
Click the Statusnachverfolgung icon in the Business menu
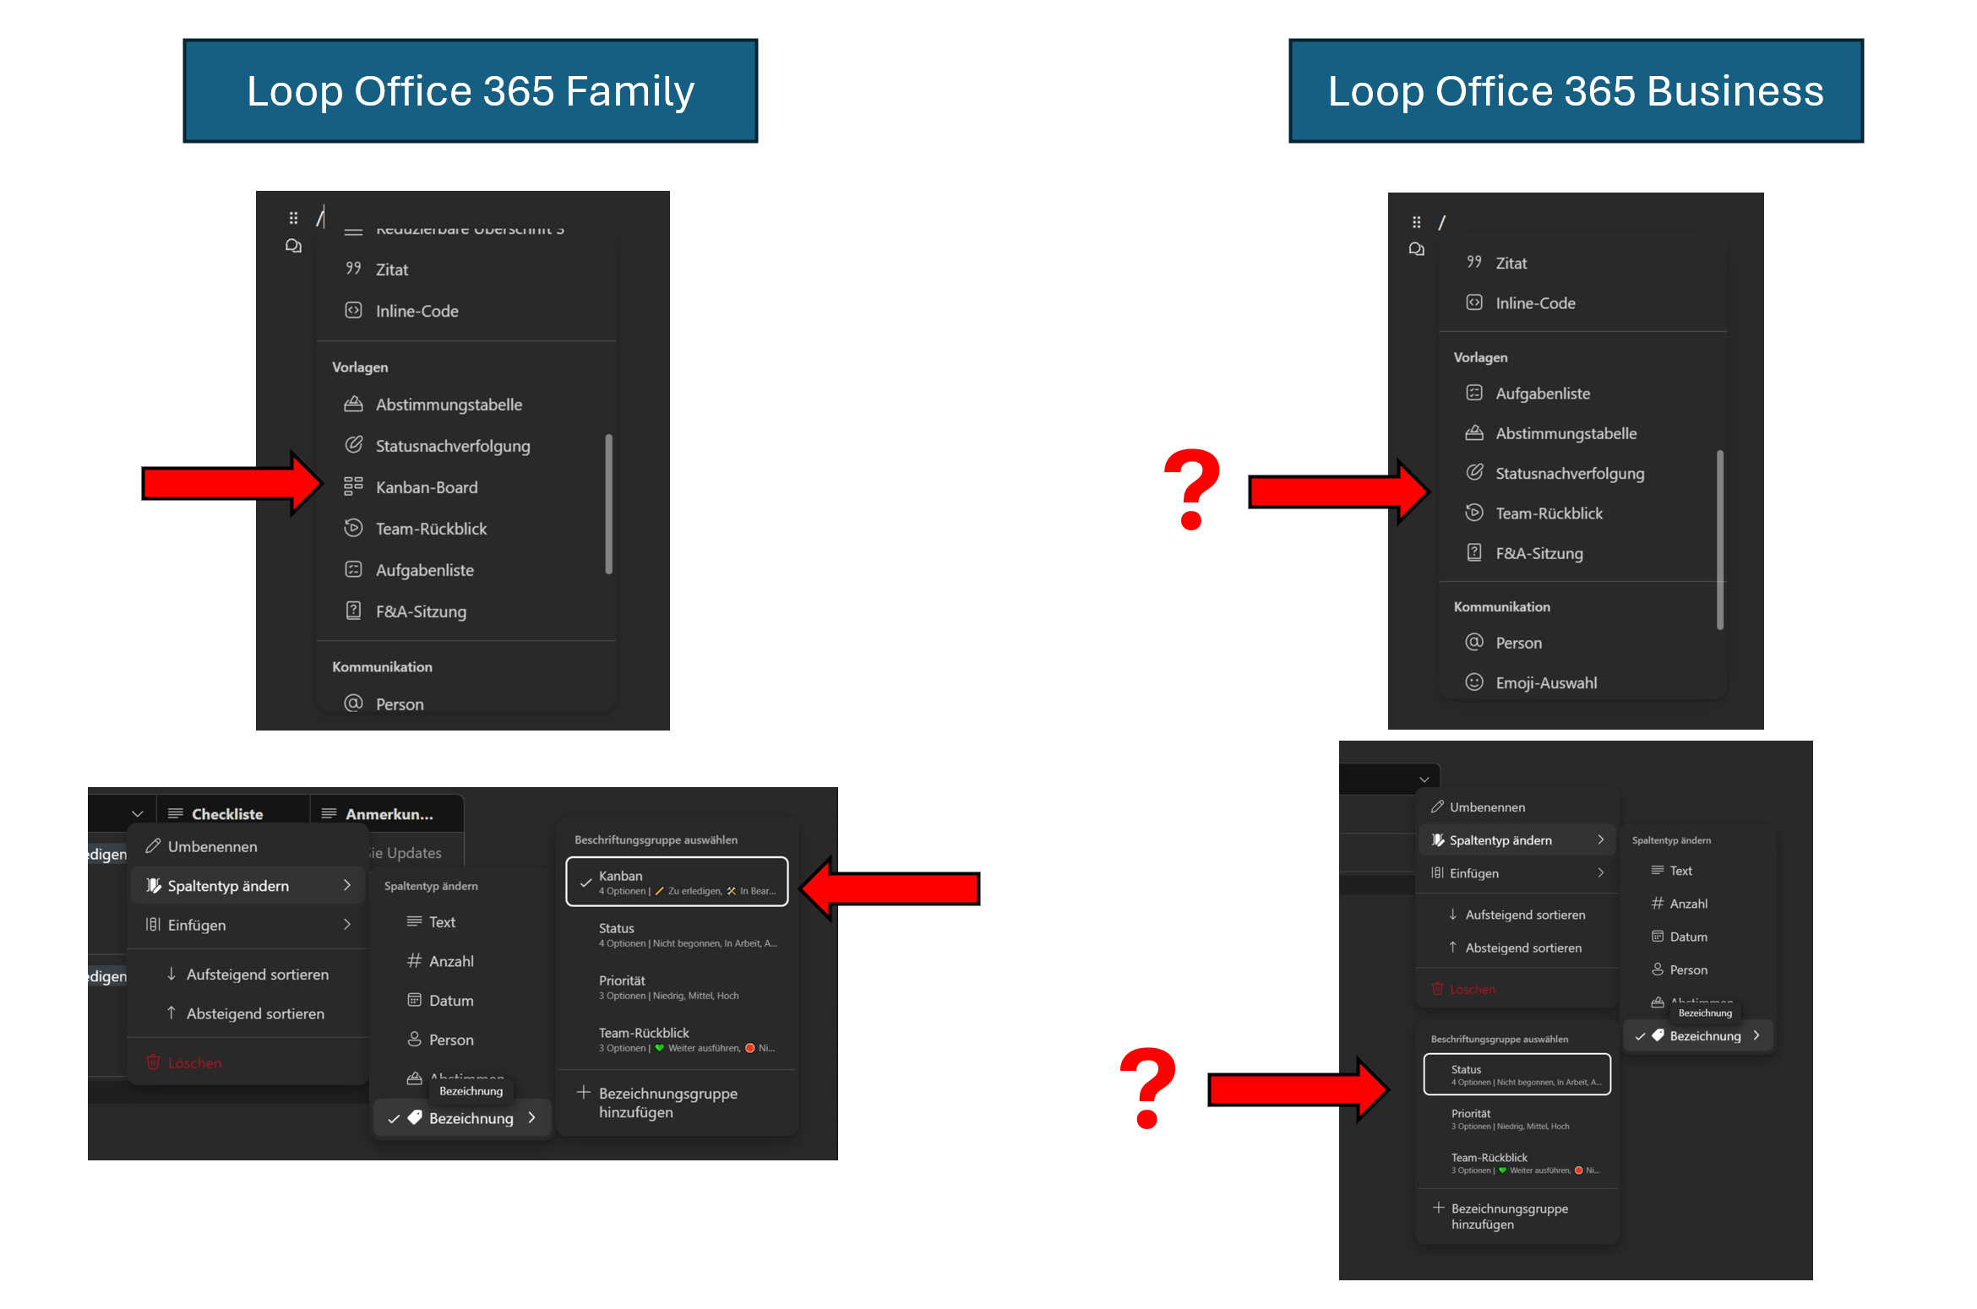click(1473, 473)
